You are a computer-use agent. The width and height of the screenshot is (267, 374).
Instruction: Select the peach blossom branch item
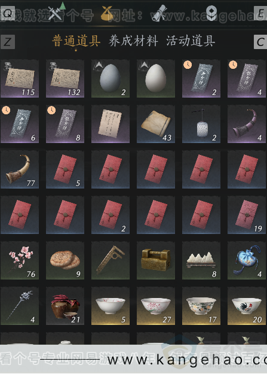tap(20, 260)
